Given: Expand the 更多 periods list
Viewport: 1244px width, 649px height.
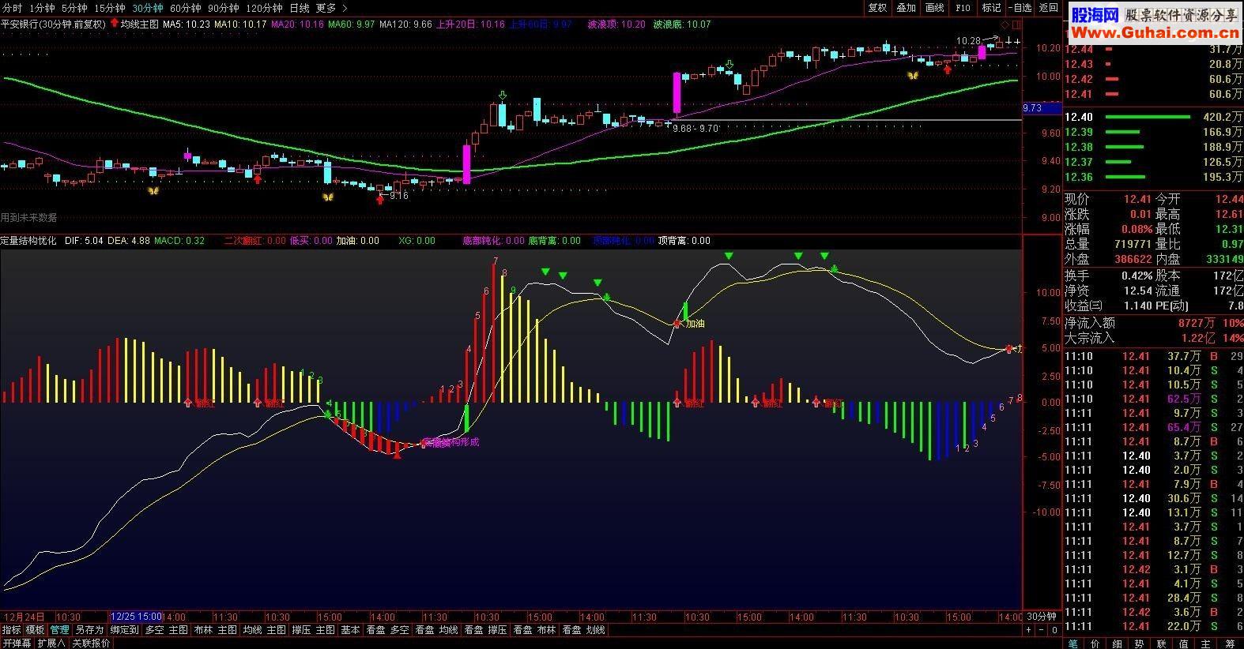Looking at the screenshot, I should [x=331, y=8].
